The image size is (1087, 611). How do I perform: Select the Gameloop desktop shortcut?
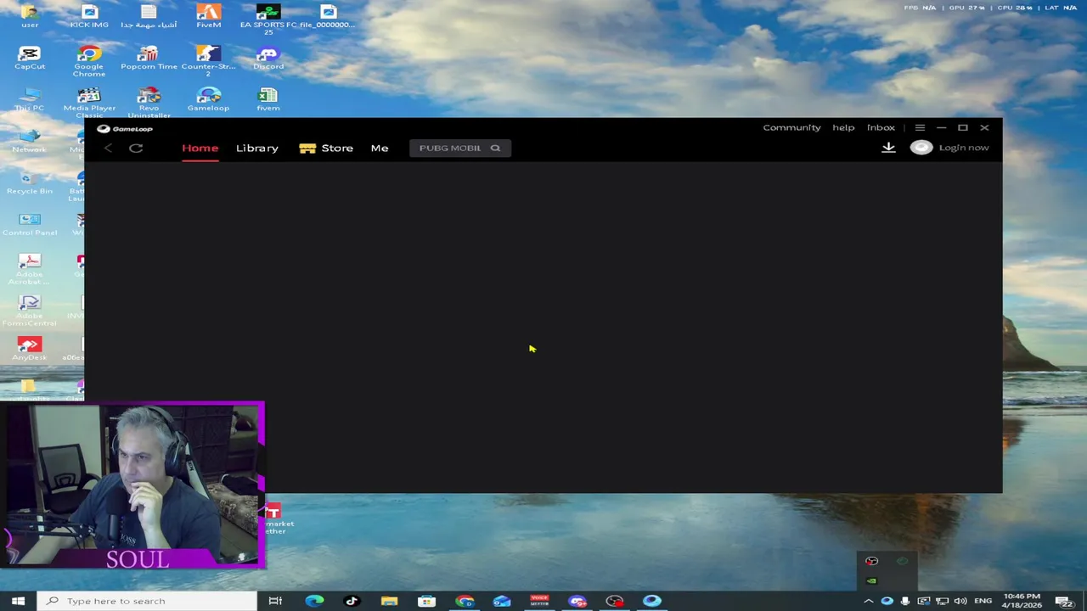(x=208, y=99)
